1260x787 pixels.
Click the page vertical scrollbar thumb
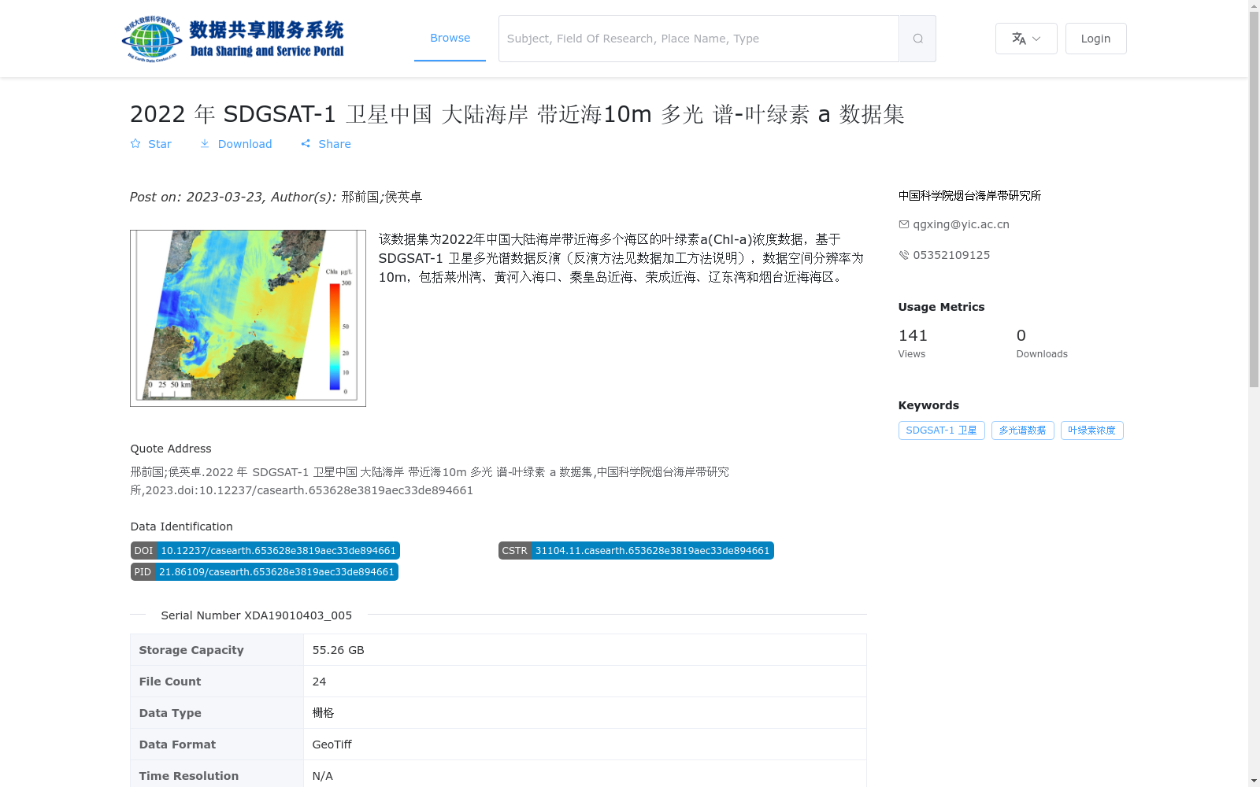coord(1254,200)
